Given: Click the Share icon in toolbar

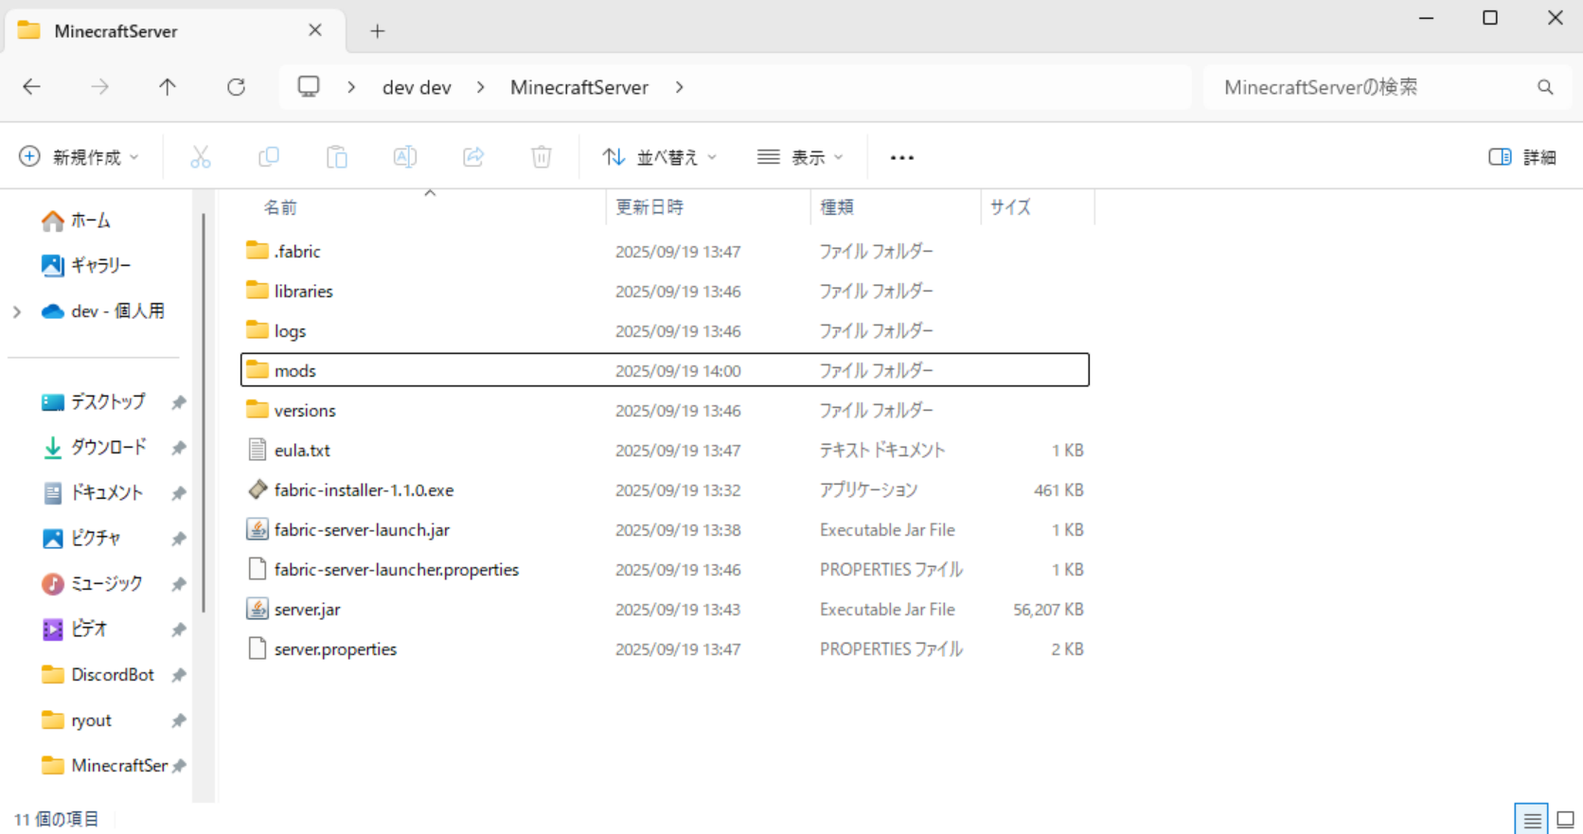Looking at the screenshot, I should tap(473, 157).
